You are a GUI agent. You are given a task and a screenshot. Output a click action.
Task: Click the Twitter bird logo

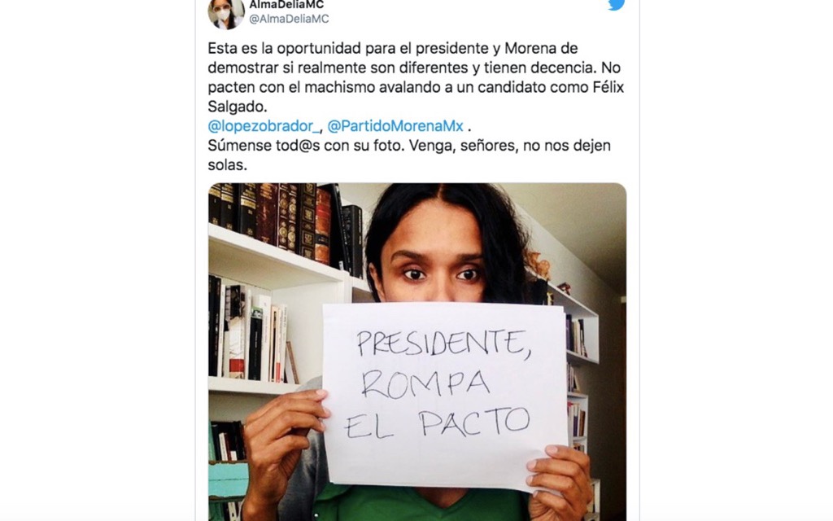click(x=617, y=4)
